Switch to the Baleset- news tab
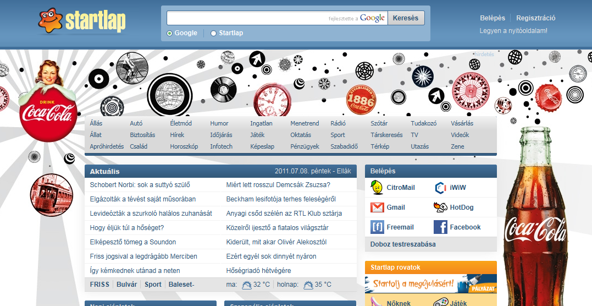This screenshot has height=306, width=592. 181,285
